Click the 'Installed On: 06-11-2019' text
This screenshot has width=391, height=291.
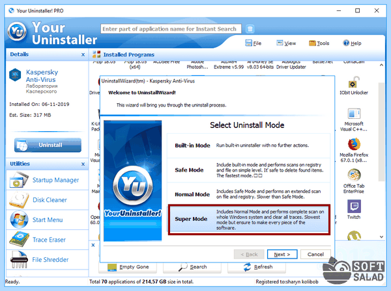coord(39,104)
